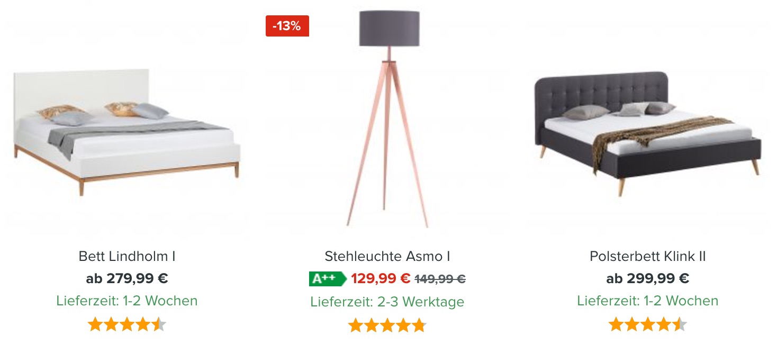
Task: Click the -13% discount badge
Action: (287, 26)
